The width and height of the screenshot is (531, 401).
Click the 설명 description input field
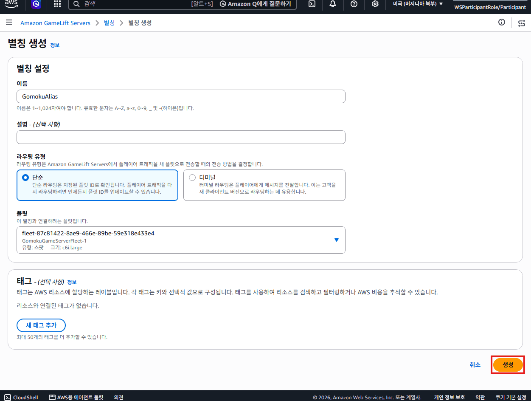[x=181, y=137]
